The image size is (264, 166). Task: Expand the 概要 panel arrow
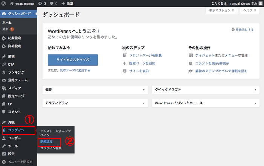click(x=144, y=90)
